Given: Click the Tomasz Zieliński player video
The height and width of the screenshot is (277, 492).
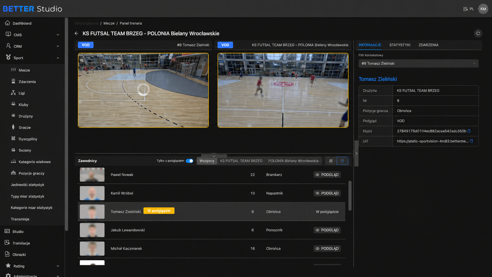Looking at the screenshot, I should 143,90.
